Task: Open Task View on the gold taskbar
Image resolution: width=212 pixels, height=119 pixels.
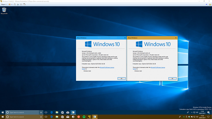Action: pos(46,117)
